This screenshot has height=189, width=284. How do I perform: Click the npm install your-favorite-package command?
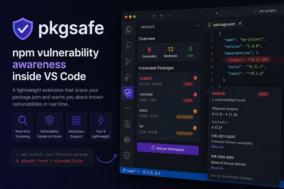click(54, 154)
